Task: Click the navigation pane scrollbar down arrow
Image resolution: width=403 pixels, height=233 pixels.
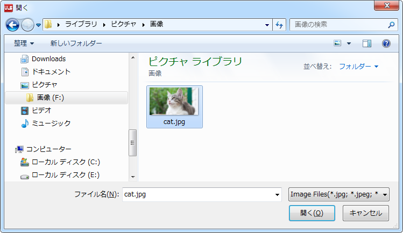Action: [132, 177]
